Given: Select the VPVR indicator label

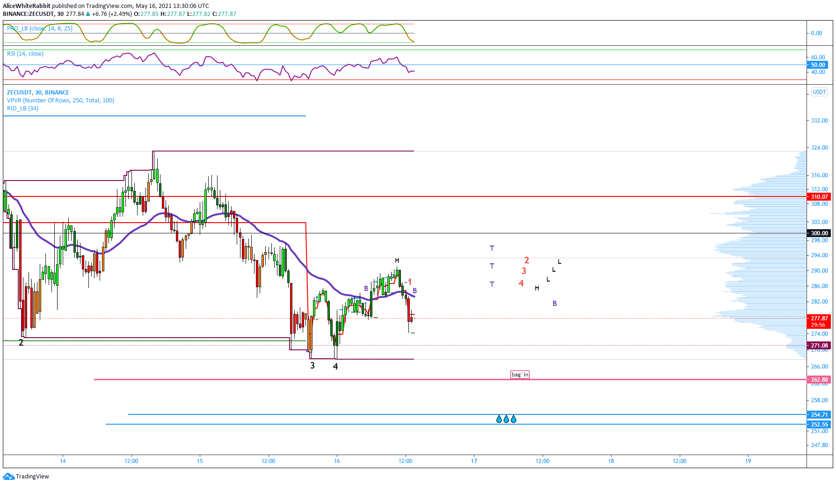Looking at the screenshot, I should pyautogui.click(x=60, y=101).
